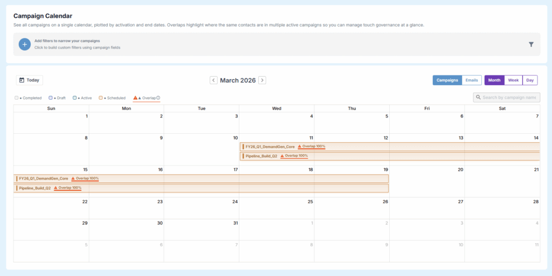The width and height of the screenshot is (552, 276).
Task: Select March 25 day cell
Action: [277, 208]
